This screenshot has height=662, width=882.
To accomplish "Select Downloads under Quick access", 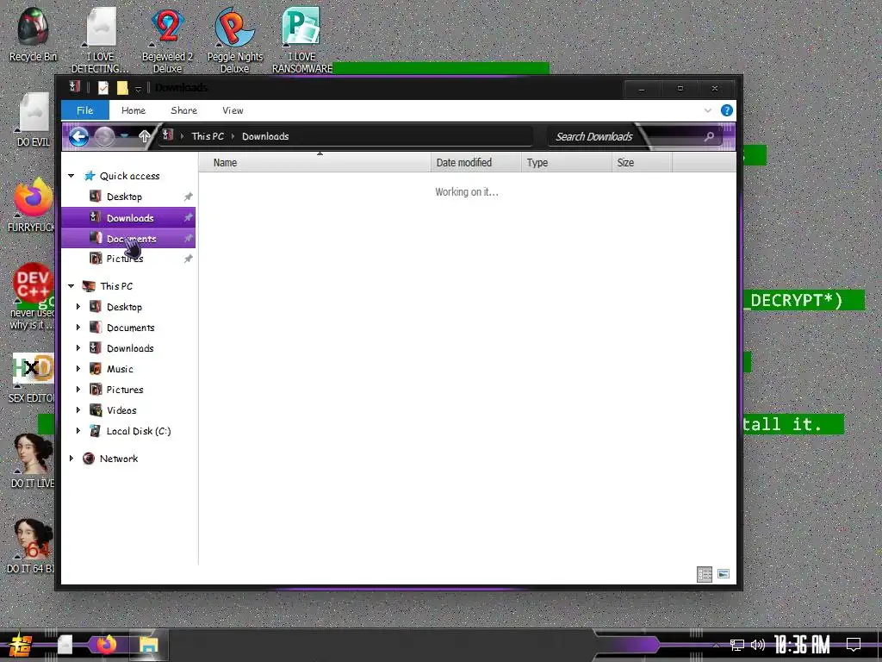I will (128, 217).
